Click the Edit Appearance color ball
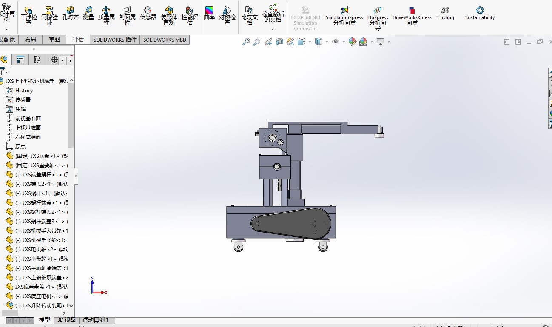The height and width of the screenshot is (327, 552). coord(353,42)
